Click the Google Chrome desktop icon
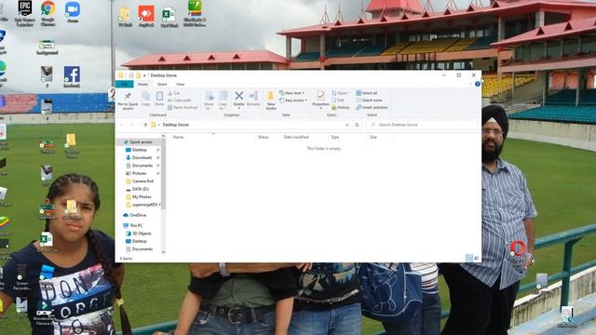Screen dimensions: 596x335 point(47,14)
